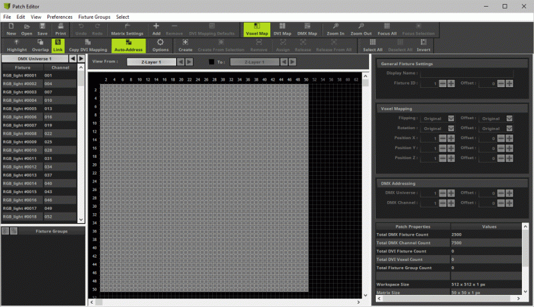Image resolution: width=534 pixels, height=307 pixels.
Task: Select fixture RGB_light #0001 row
Action: pyautogui.click(x=39, y=75)
